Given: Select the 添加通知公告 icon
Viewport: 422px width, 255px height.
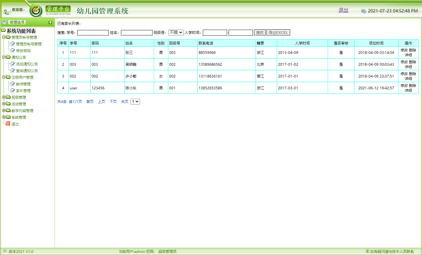Looking at the screenshot, I should point(12,64).
